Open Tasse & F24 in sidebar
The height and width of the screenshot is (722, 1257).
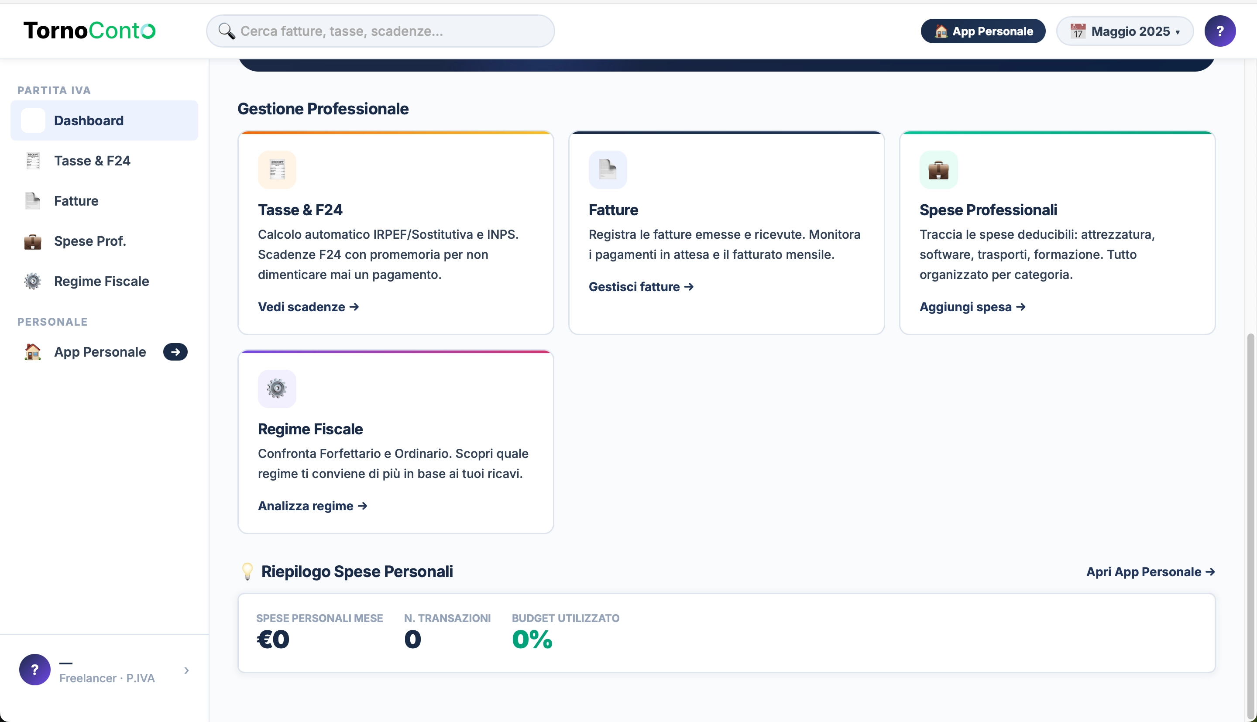tap(104, 161)
